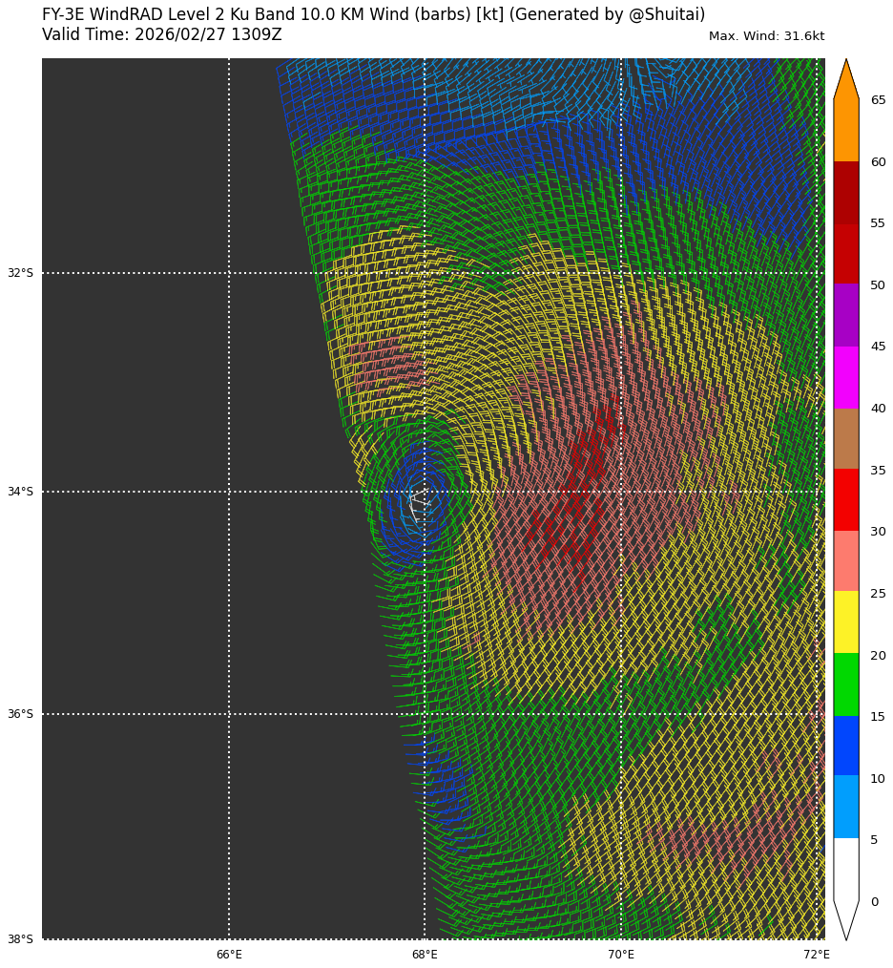Image resolution: width=893 pixels, height=968 pixels.
Task: Click the 32°S latitude tick label
Action: pyautogui.click(x=20, y=273)
